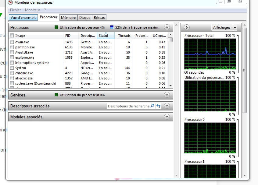The height and width of the screenshot is (185, 258).
Task: Switch to the Vue d'ensemble tab
Action: click(x=23, y=18)
